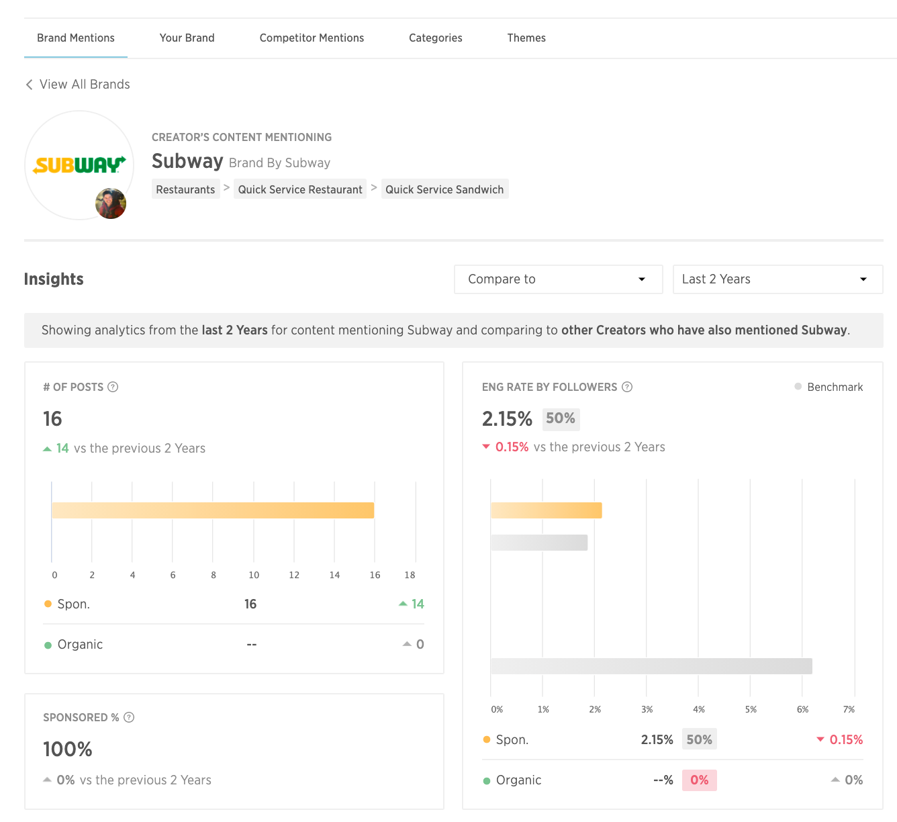
Task: Click the Brand By Subway text
Action: (x=279, y=163)
